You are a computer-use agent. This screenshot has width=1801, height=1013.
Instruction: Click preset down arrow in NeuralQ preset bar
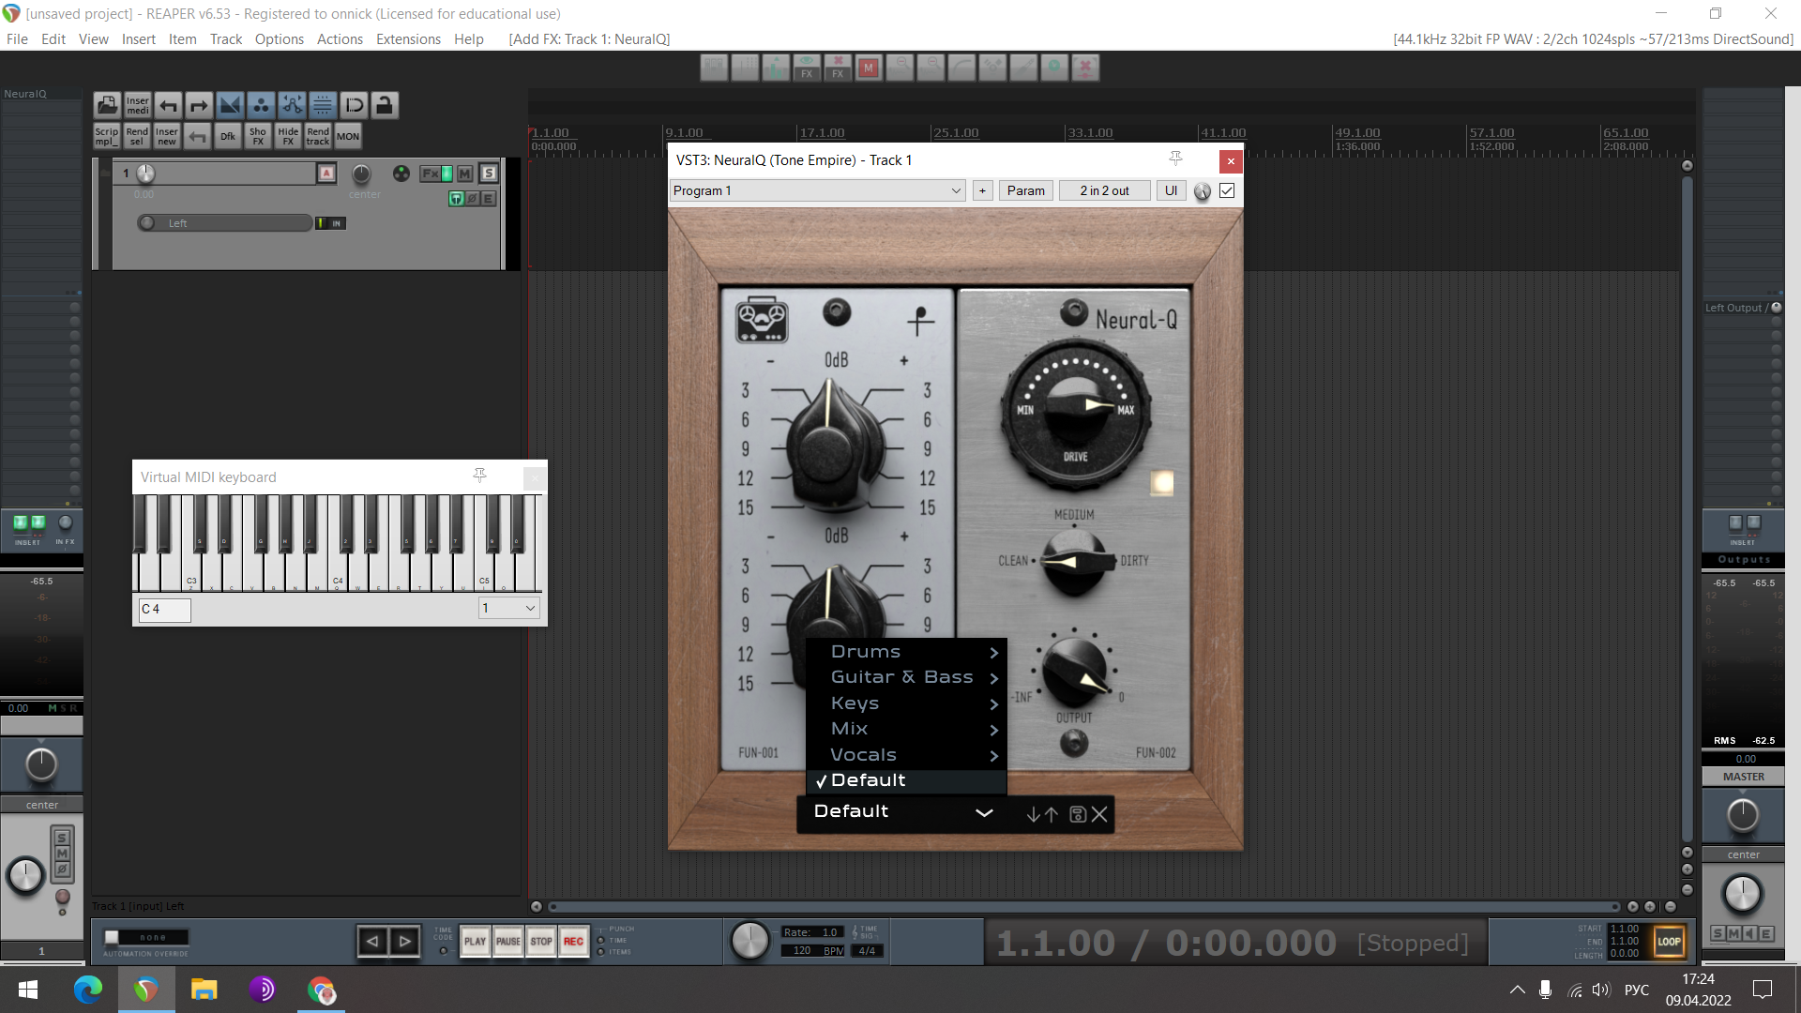[x=1033, y=814]
